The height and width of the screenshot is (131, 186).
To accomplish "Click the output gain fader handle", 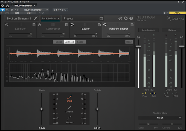I will pyautogui.click(x=182, y=46).
